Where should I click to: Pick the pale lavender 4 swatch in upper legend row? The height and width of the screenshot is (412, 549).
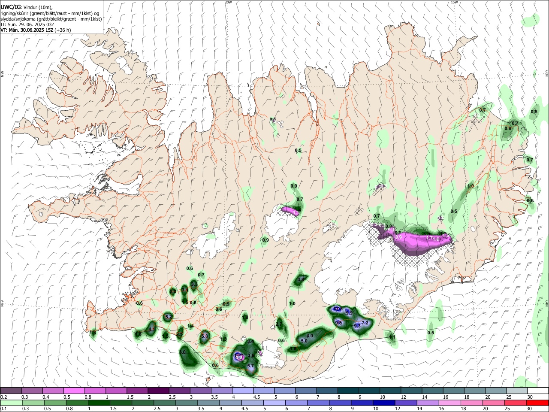pos(242,391)
